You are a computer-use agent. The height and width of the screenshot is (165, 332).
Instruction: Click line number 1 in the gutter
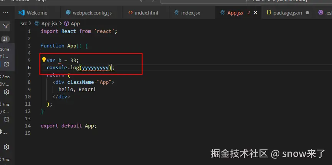point(29,31)
